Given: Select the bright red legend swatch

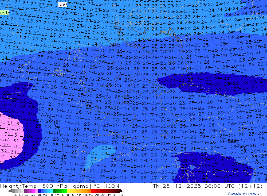Looking at the screenshot, I should (x=92, y=191).
